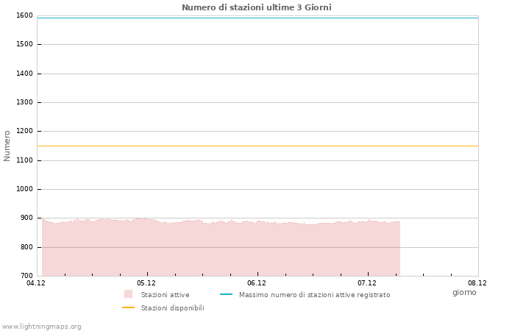Click the 05.12 date tick label
The image size is (515, 331).
146,282
